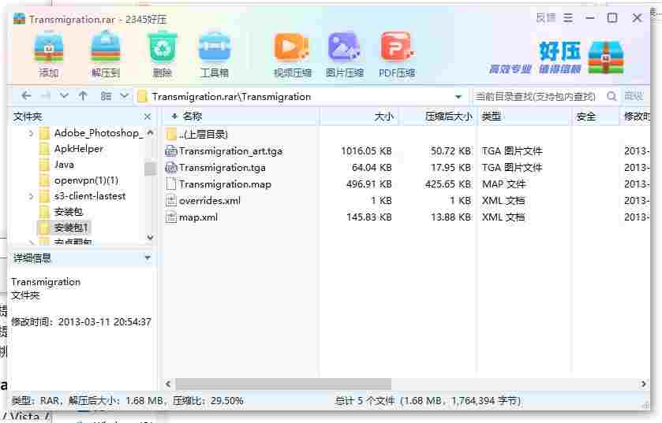Click the overrides.xml file icon

click(171, 201)
